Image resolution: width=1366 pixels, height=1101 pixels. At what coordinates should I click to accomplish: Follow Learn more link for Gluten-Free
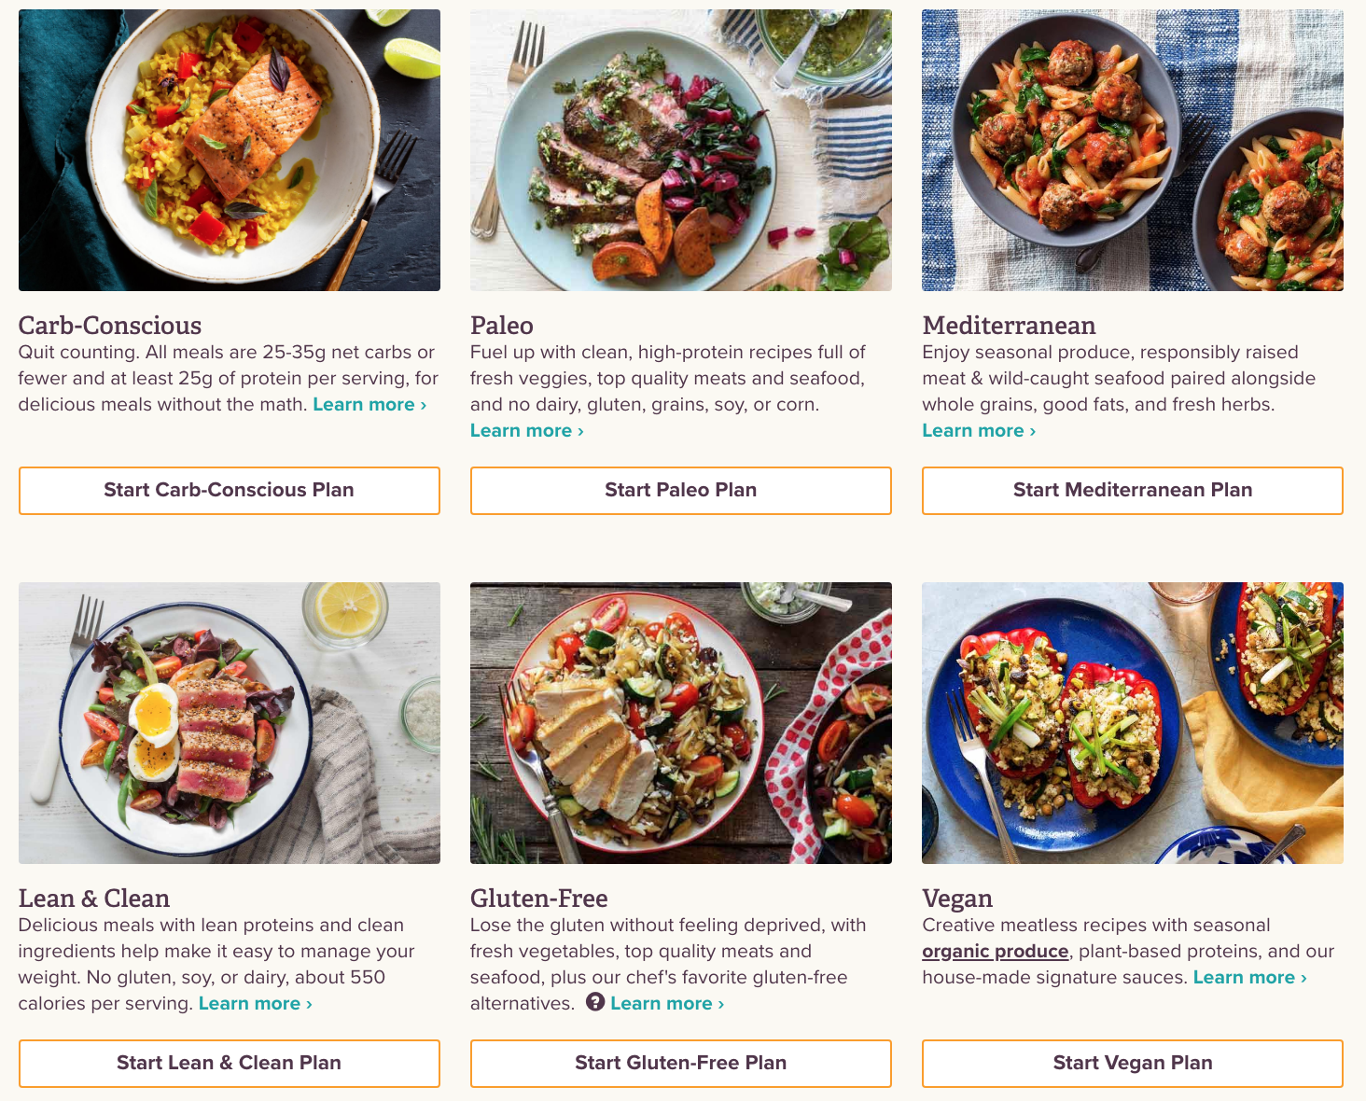tap(667, 1004)
